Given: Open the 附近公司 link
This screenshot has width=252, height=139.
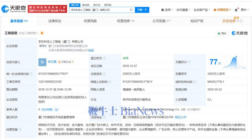Looking at the screenshot, I should click(181, 117).
